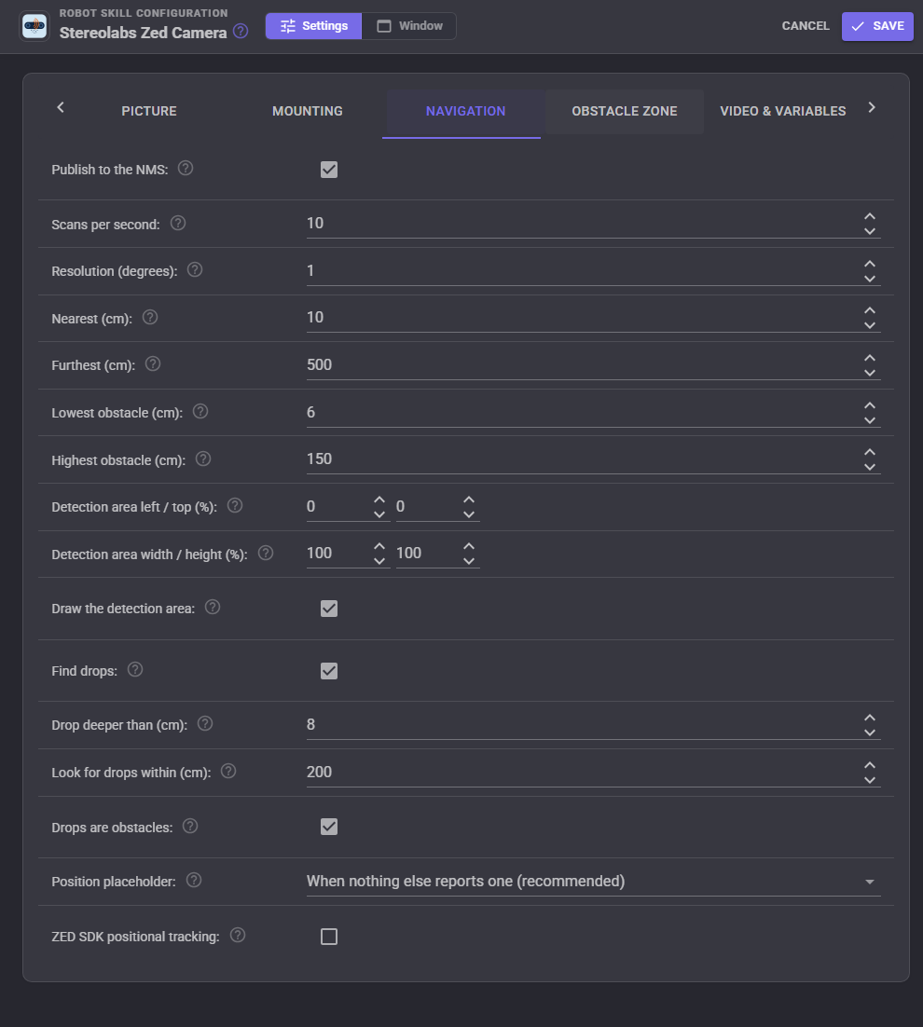923x1027 pixels.
Task: Decrease Detection area top percent
Action: [x=469, y=514]
